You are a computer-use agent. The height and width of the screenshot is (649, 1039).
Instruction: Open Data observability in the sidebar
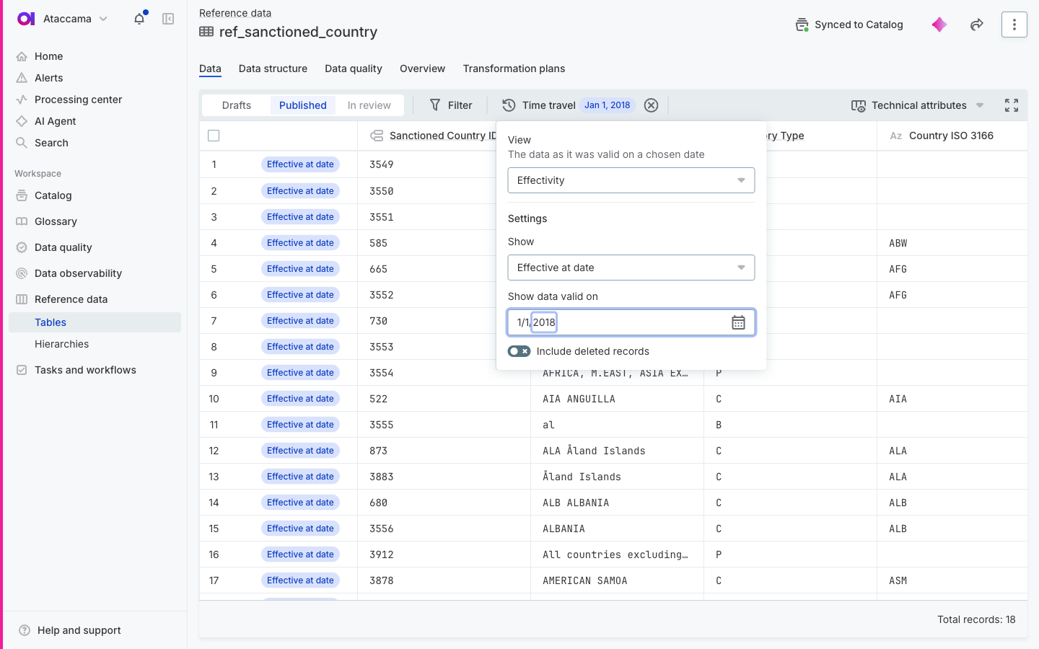pyautogui.click(x=78, y=273)
